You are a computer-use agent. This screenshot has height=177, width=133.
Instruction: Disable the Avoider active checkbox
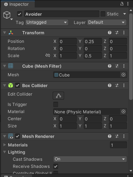pos(19,14)
